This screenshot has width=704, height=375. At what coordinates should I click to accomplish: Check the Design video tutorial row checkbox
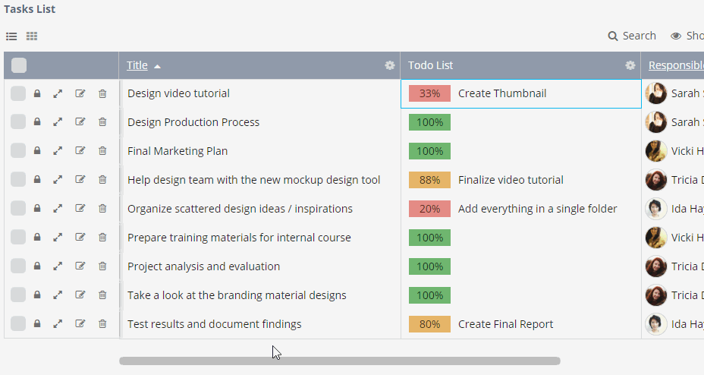[x=18, y=93]
